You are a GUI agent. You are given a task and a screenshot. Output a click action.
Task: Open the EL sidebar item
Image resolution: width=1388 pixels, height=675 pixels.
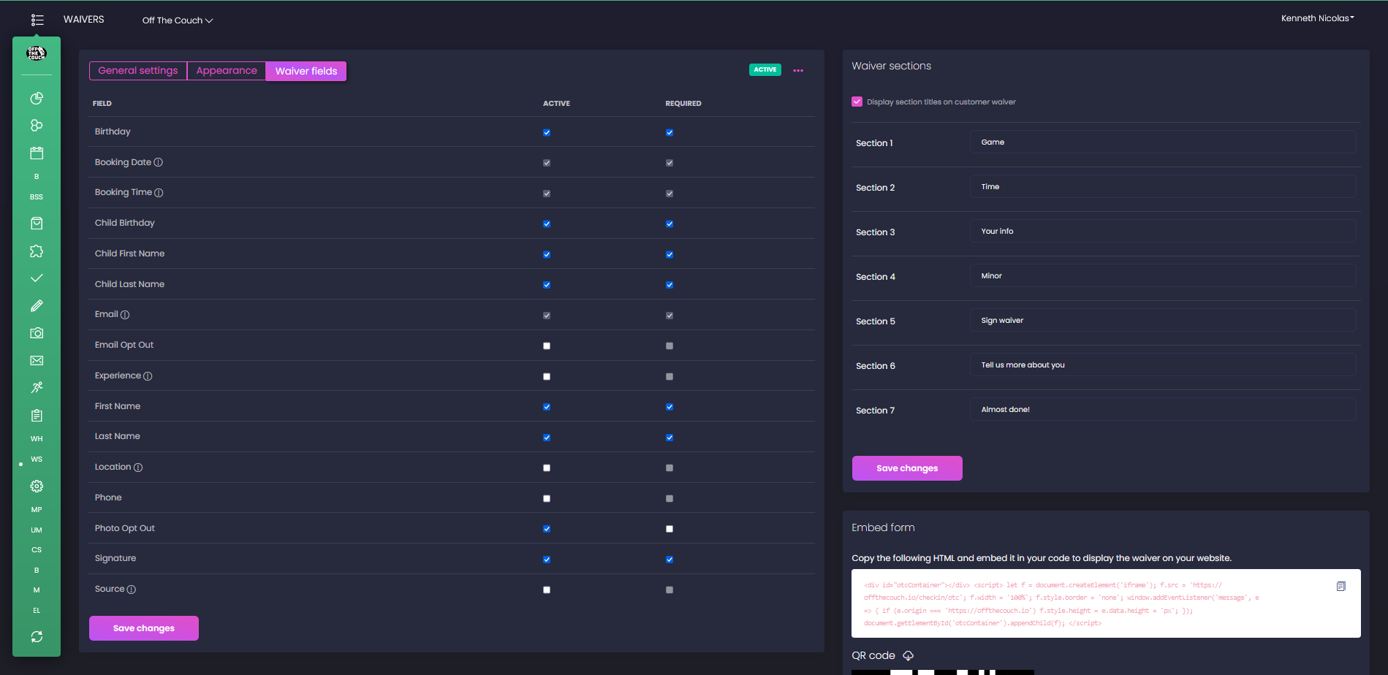[x=37, y=611]
